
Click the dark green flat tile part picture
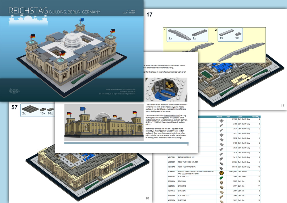tap(222, 177)
